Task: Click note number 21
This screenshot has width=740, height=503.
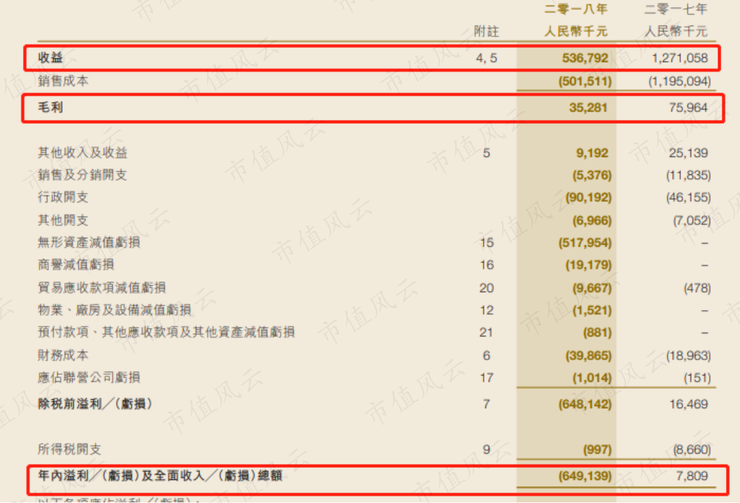Action: click(x=487, y=333)
